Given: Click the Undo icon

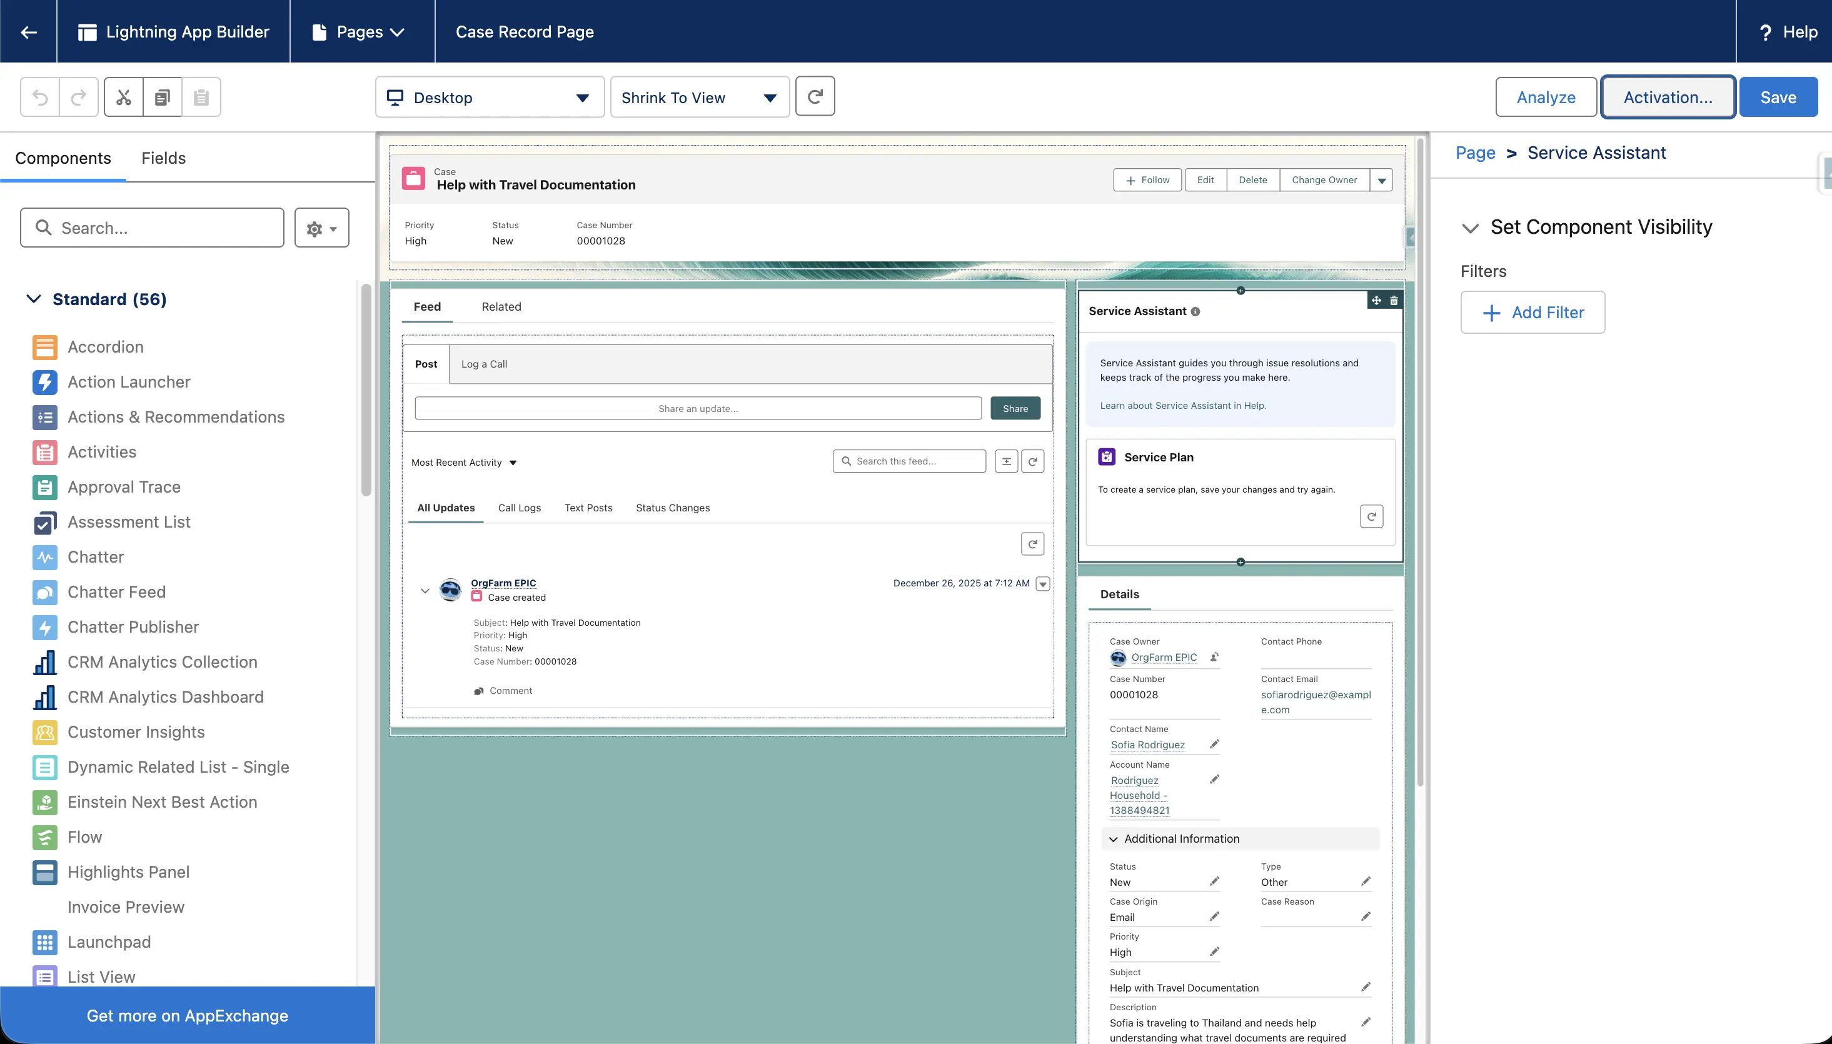Looking at the screenshot, I should pyautogui.click(x=40, y=97).
